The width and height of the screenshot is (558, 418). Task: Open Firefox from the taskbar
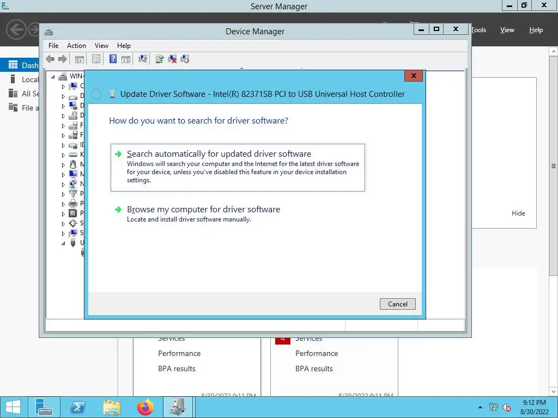[x=145, y=407]
